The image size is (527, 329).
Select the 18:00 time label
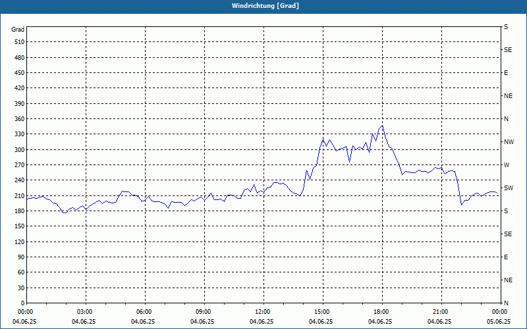coord(382,312)
